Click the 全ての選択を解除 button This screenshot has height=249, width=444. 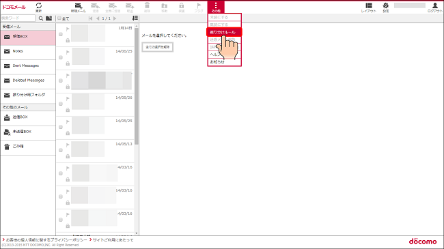tap(157, 47)
